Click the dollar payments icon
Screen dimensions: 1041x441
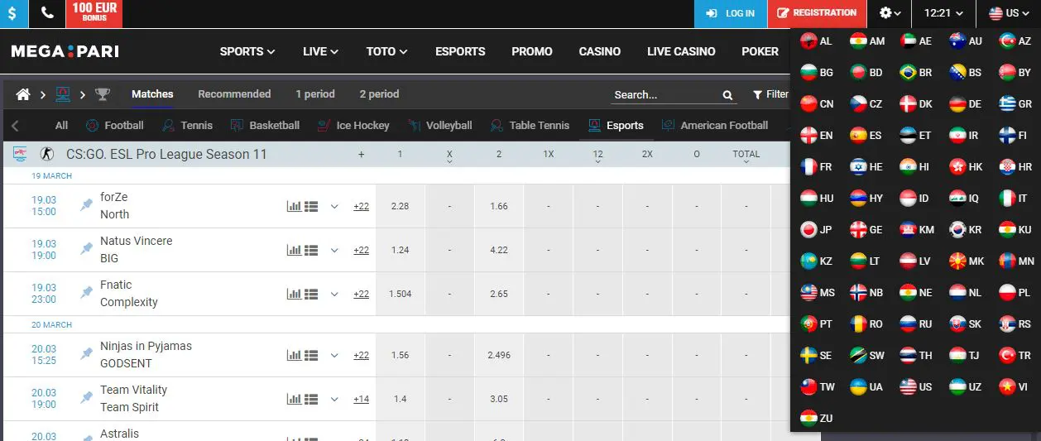pyautogui.click(x=13, y=13)
